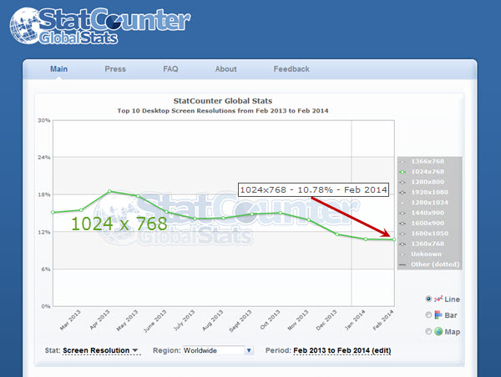Click the Mar 2013 x-axis label
This screenshot has height=377, width=501.
pyautogui.click(x=70, y=319)
